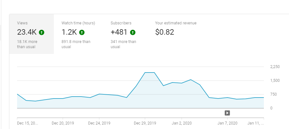Viewport: 289px width, 129px height.
Task: Click the $0.82 revenue figure
Action: [x=165, y=32]
